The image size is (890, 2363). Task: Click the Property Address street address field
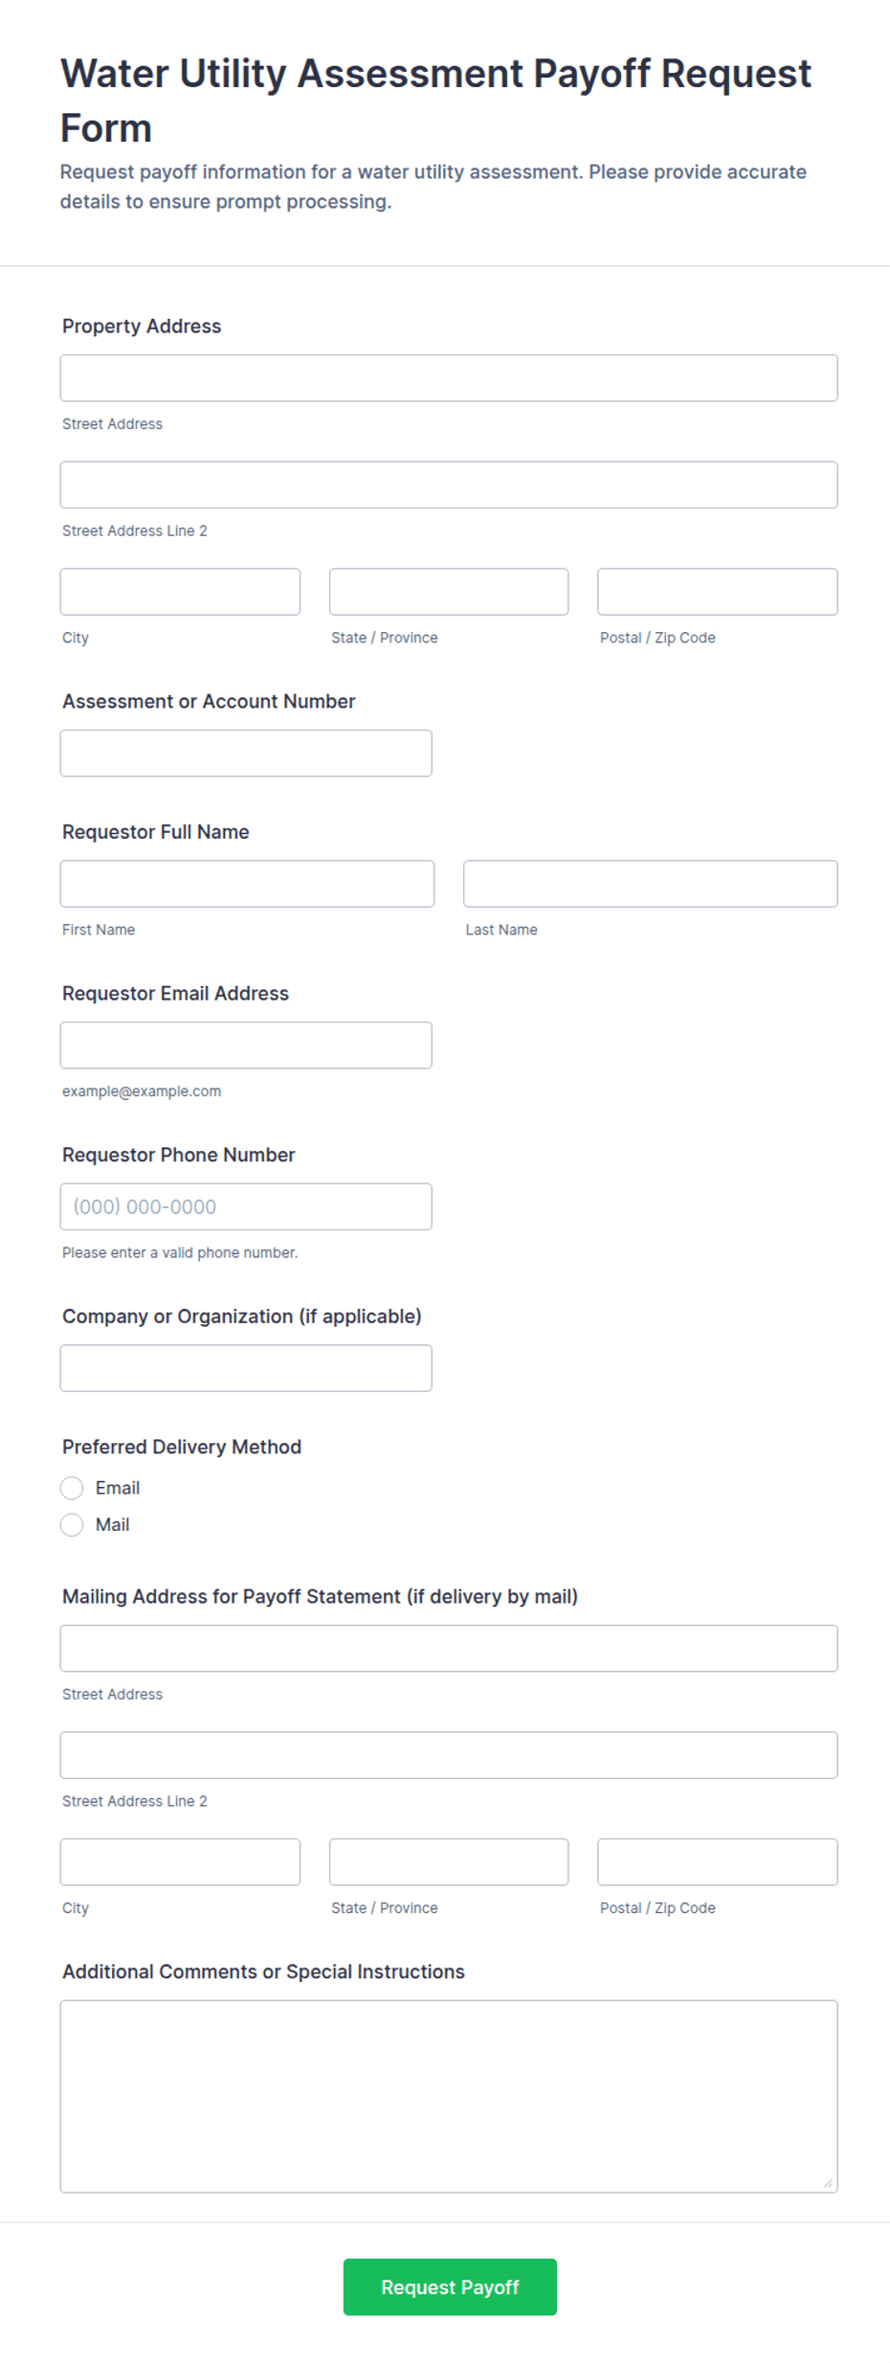tap(449, 378)
